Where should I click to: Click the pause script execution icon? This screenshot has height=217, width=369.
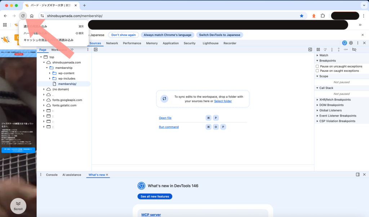[x=318, y=49]
